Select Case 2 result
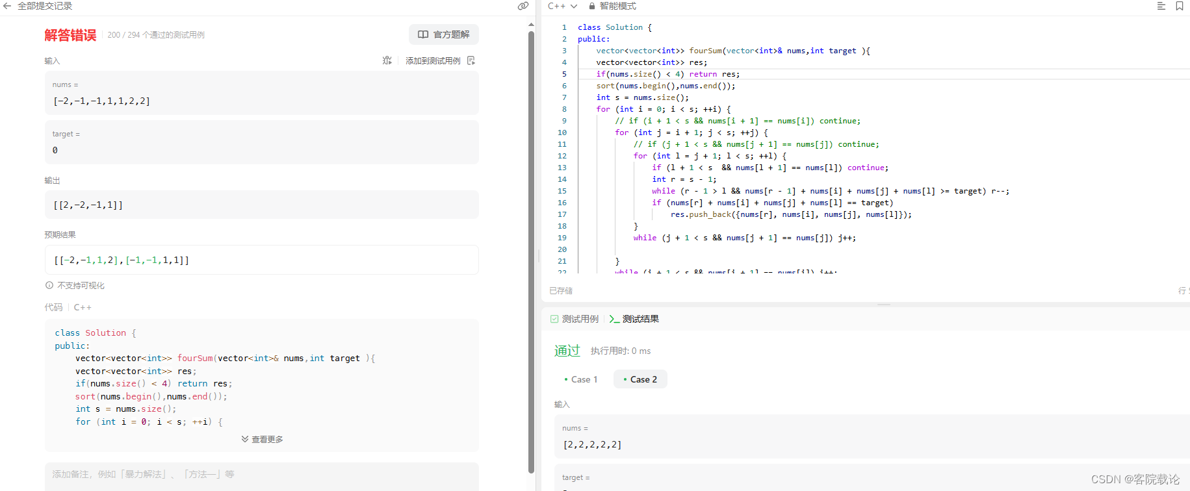Image resolution: width=1190 pixels, height=491 pixels. (640, 379)
